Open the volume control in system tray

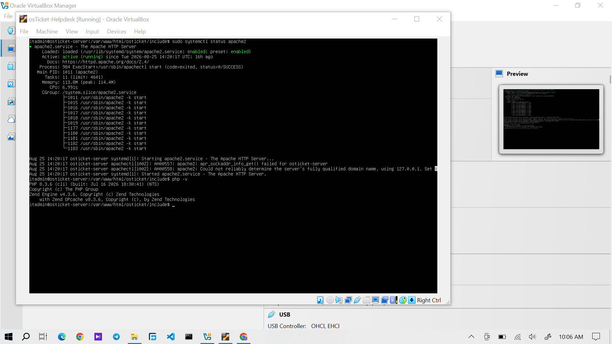click(532, 337)
